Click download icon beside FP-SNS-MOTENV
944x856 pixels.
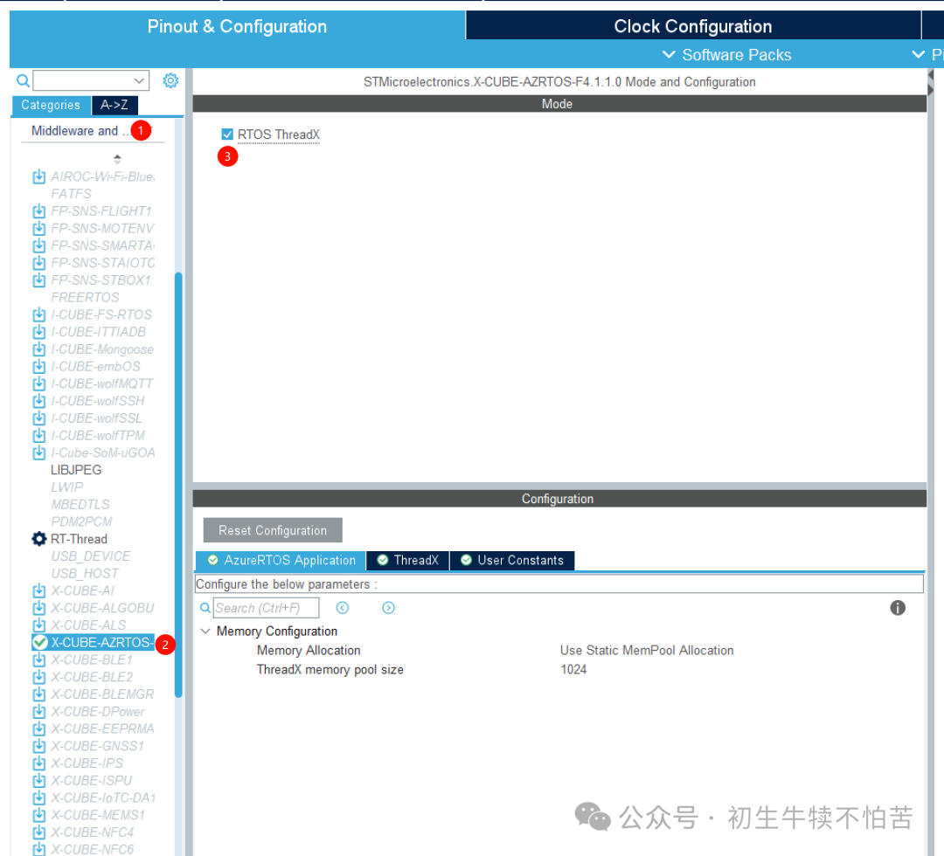tap(39, 229)
